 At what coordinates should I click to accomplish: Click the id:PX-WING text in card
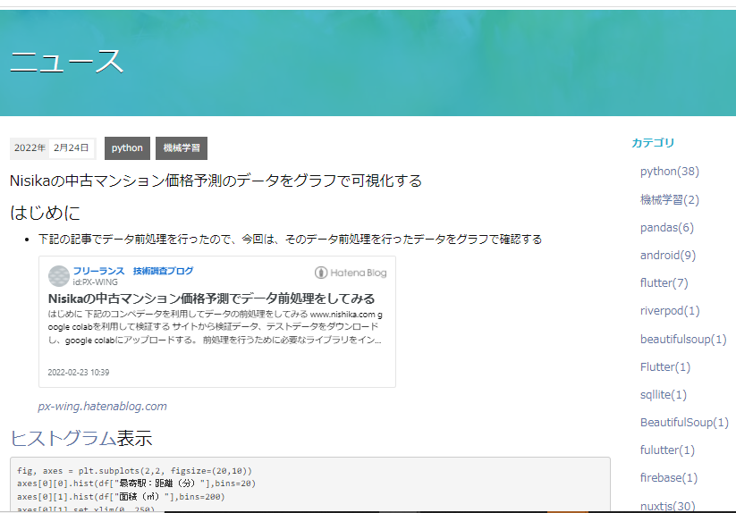click(x=96, y=282)
